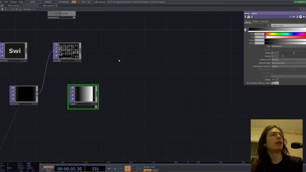This screenshot has width=306, height=172.
Task: Click the pencil edit icon in parameter header
Action: (290, 17)
